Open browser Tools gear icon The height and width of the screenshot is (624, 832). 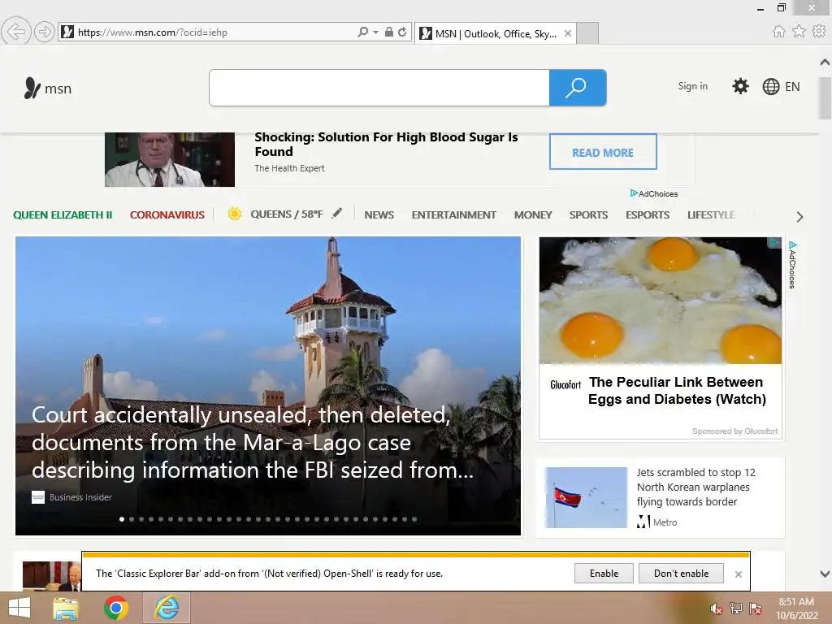[x=819, y=32]
